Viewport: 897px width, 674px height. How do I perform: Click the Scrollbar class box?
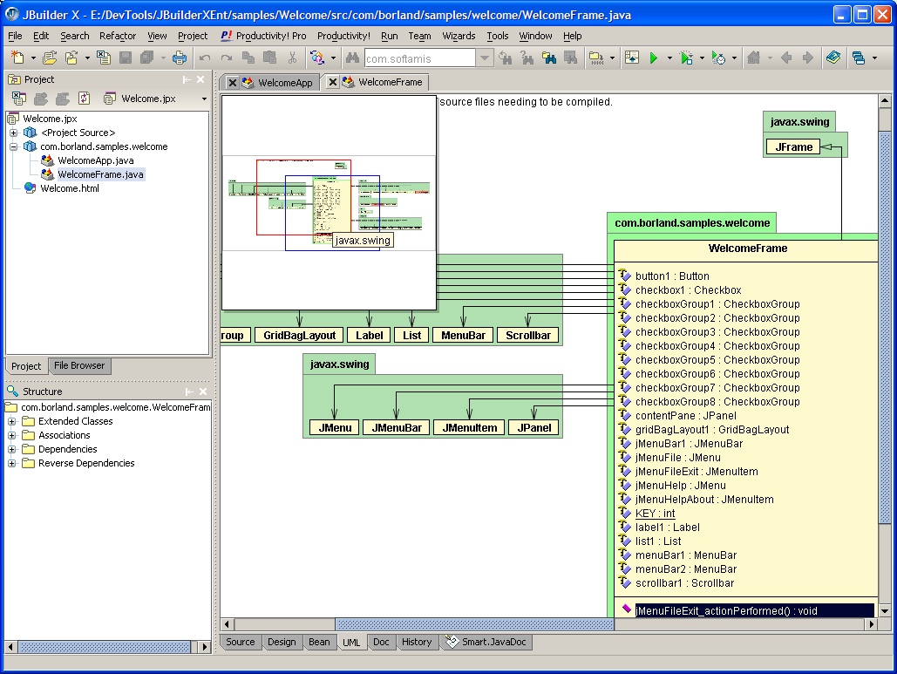528,336
